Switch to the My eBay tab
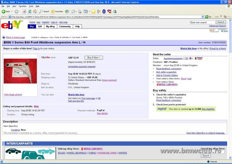 click(x=50, y=26)
